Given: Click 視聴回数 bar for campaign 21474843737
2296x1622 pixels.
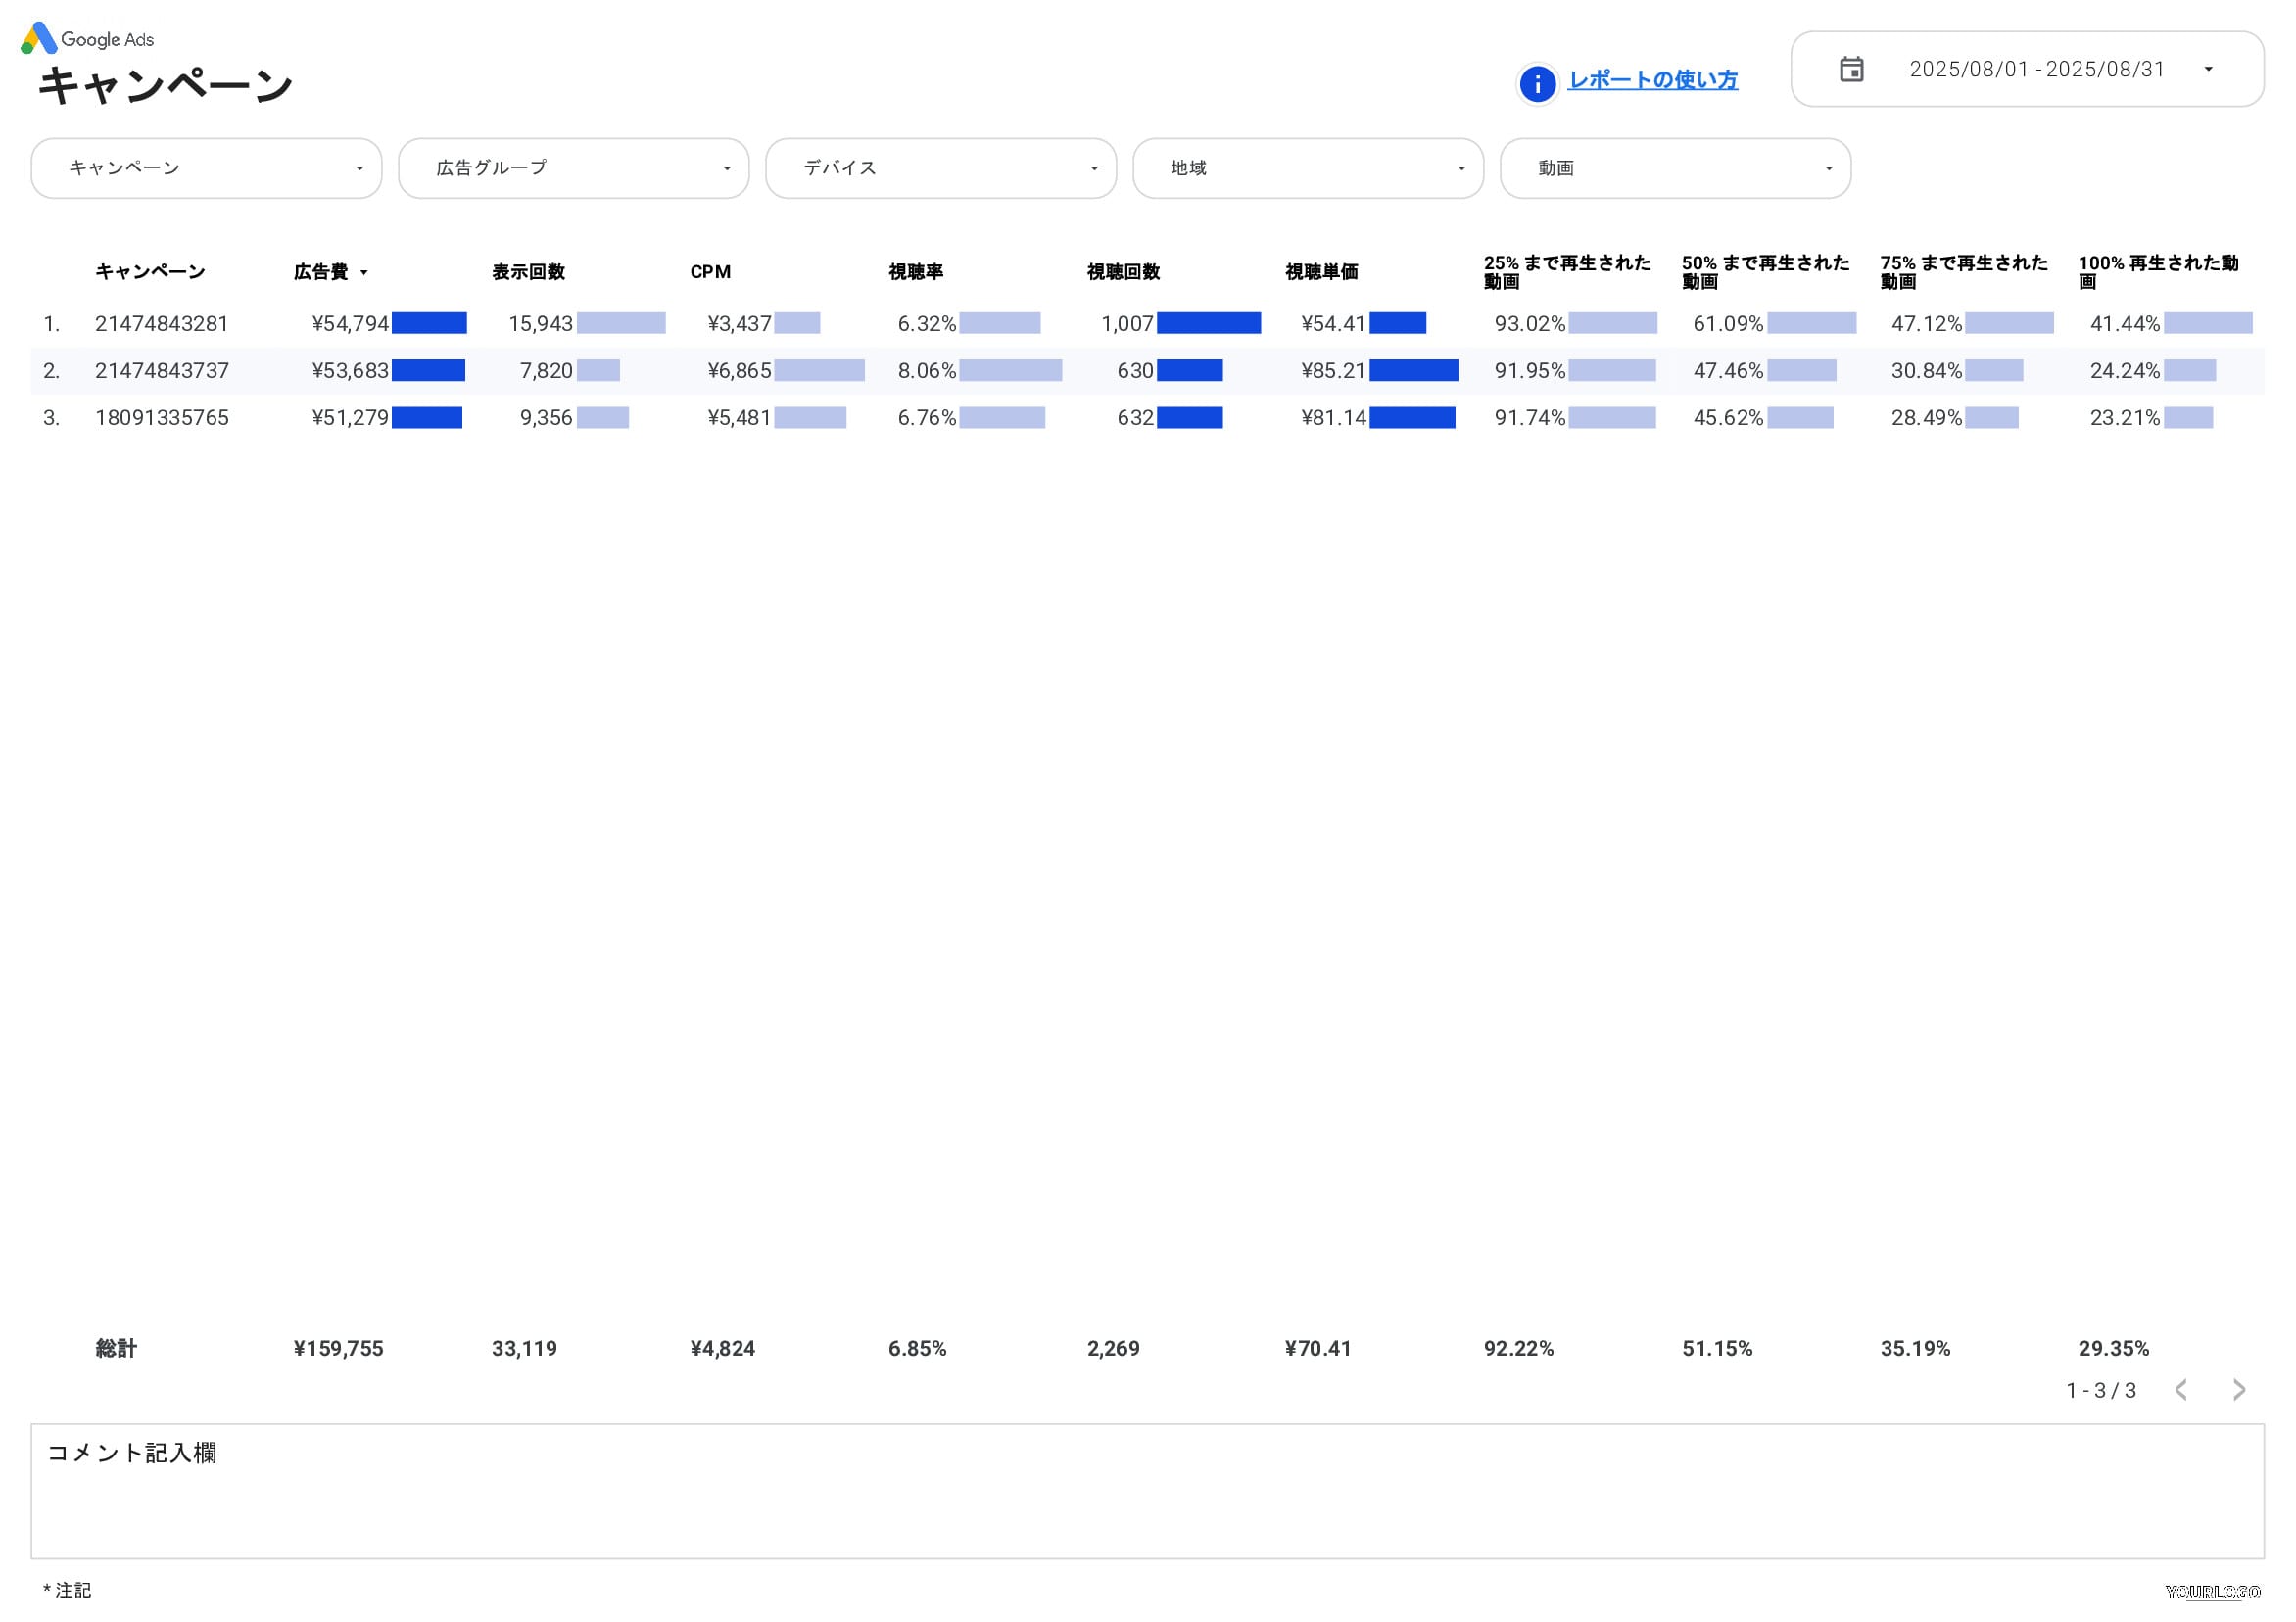Looking at the screenshot, I should 1189,371.
